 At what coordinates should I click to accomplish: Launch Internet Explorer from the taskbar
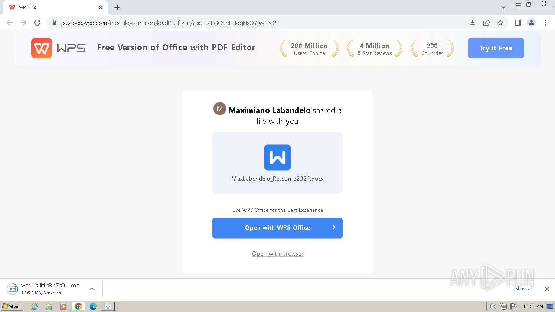[x=35, y=306]
